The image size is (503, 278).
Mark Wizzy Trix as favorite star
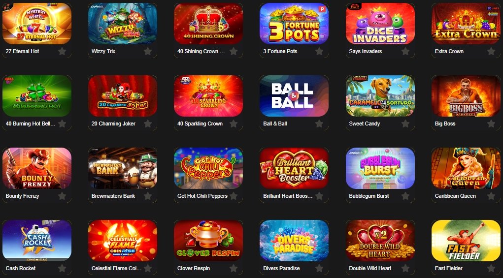(x=148, y=51)
